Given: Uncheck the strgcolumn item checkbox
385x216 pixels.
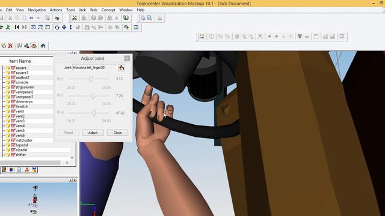Looking at the screenshot, I should [x=13, y=87].
